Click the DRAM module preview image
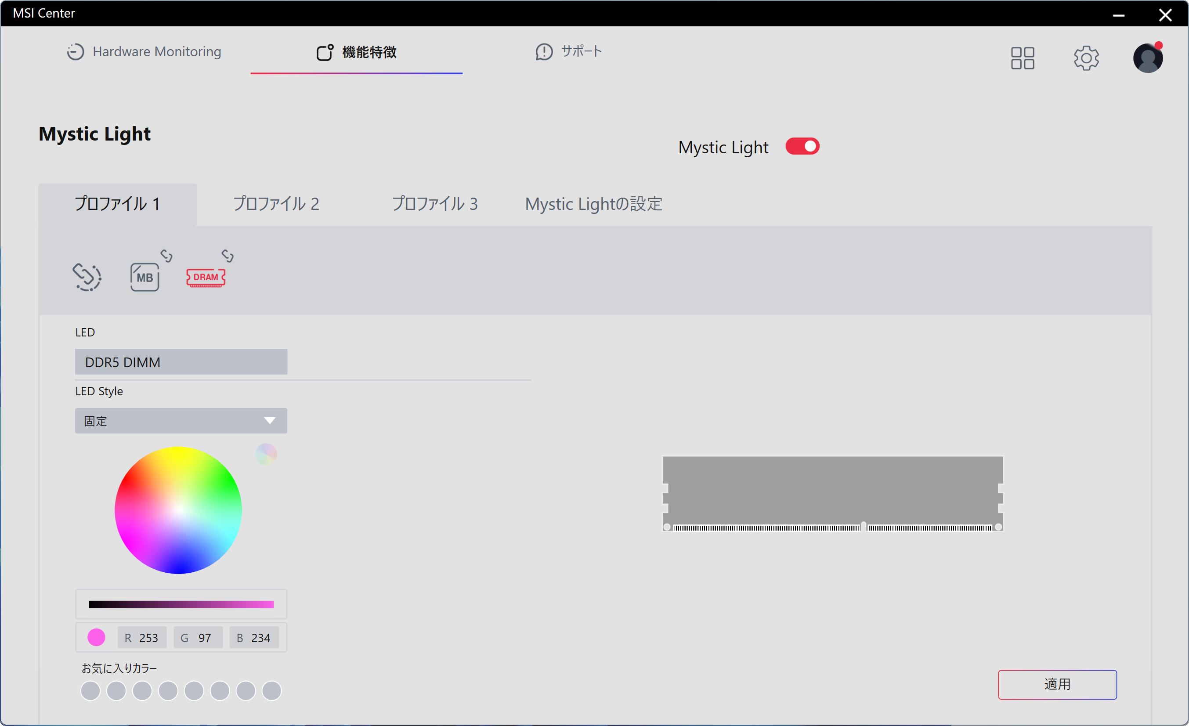This screenshot has width=1189, height=726. (832, 494)
